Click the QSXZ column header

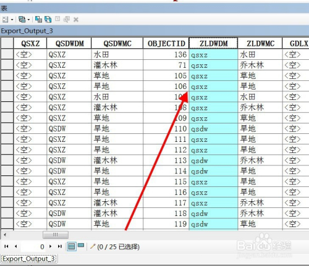(30, 43)
